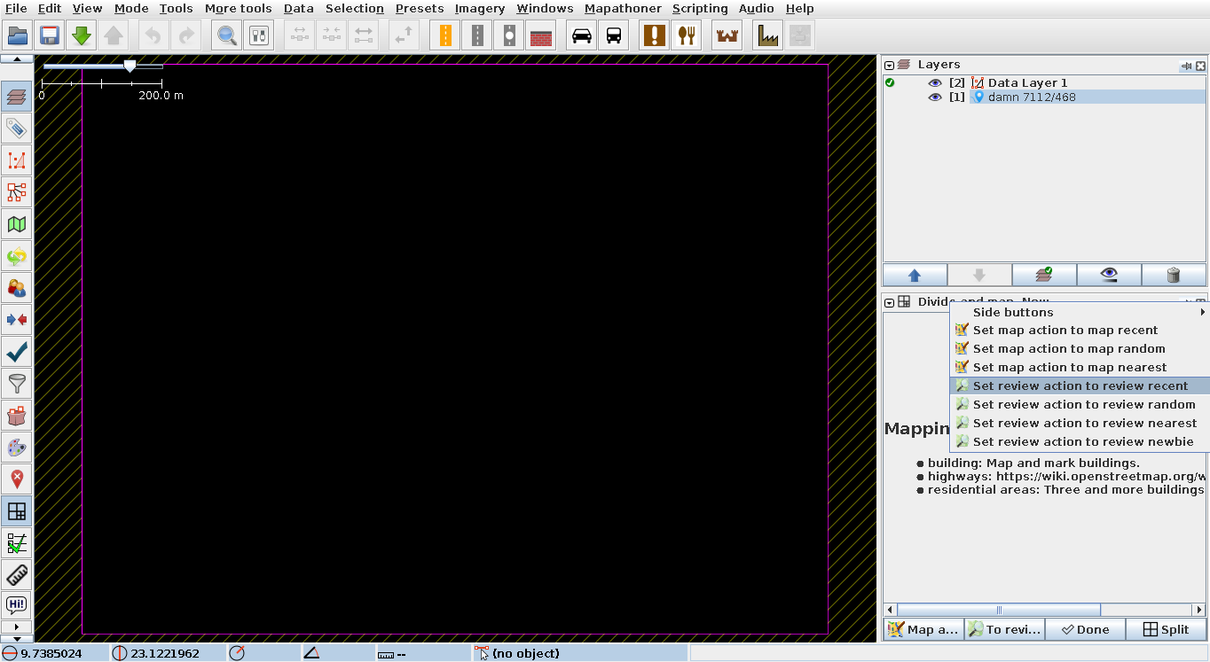Open preferences toolbar icon with sliders

click(260, 35)
